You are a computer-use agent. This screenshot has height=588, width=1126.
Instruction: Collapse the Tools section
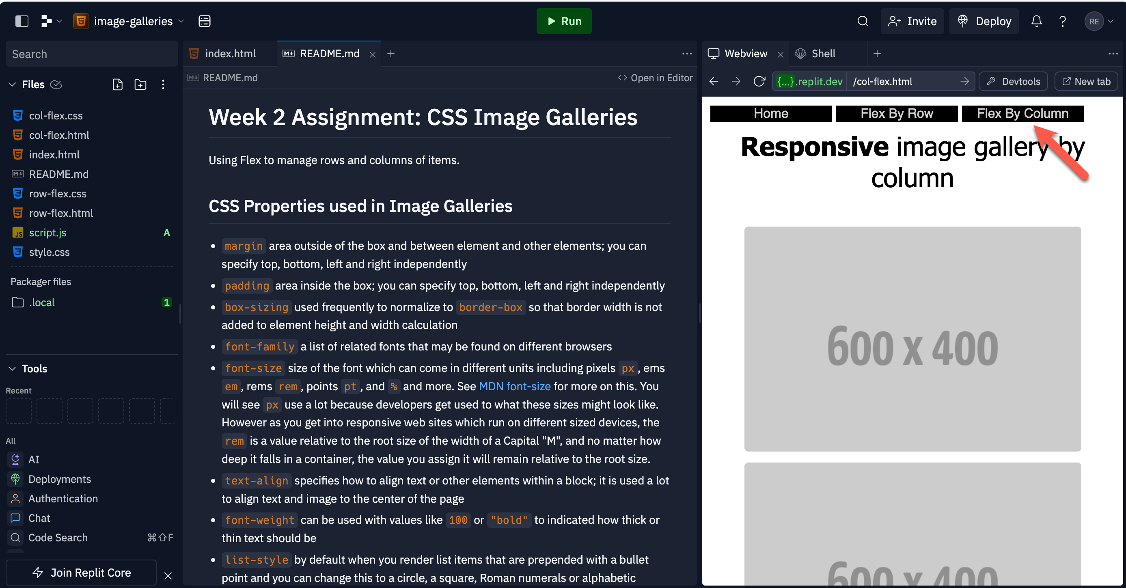pyautogui.click(x=12, y=369)
